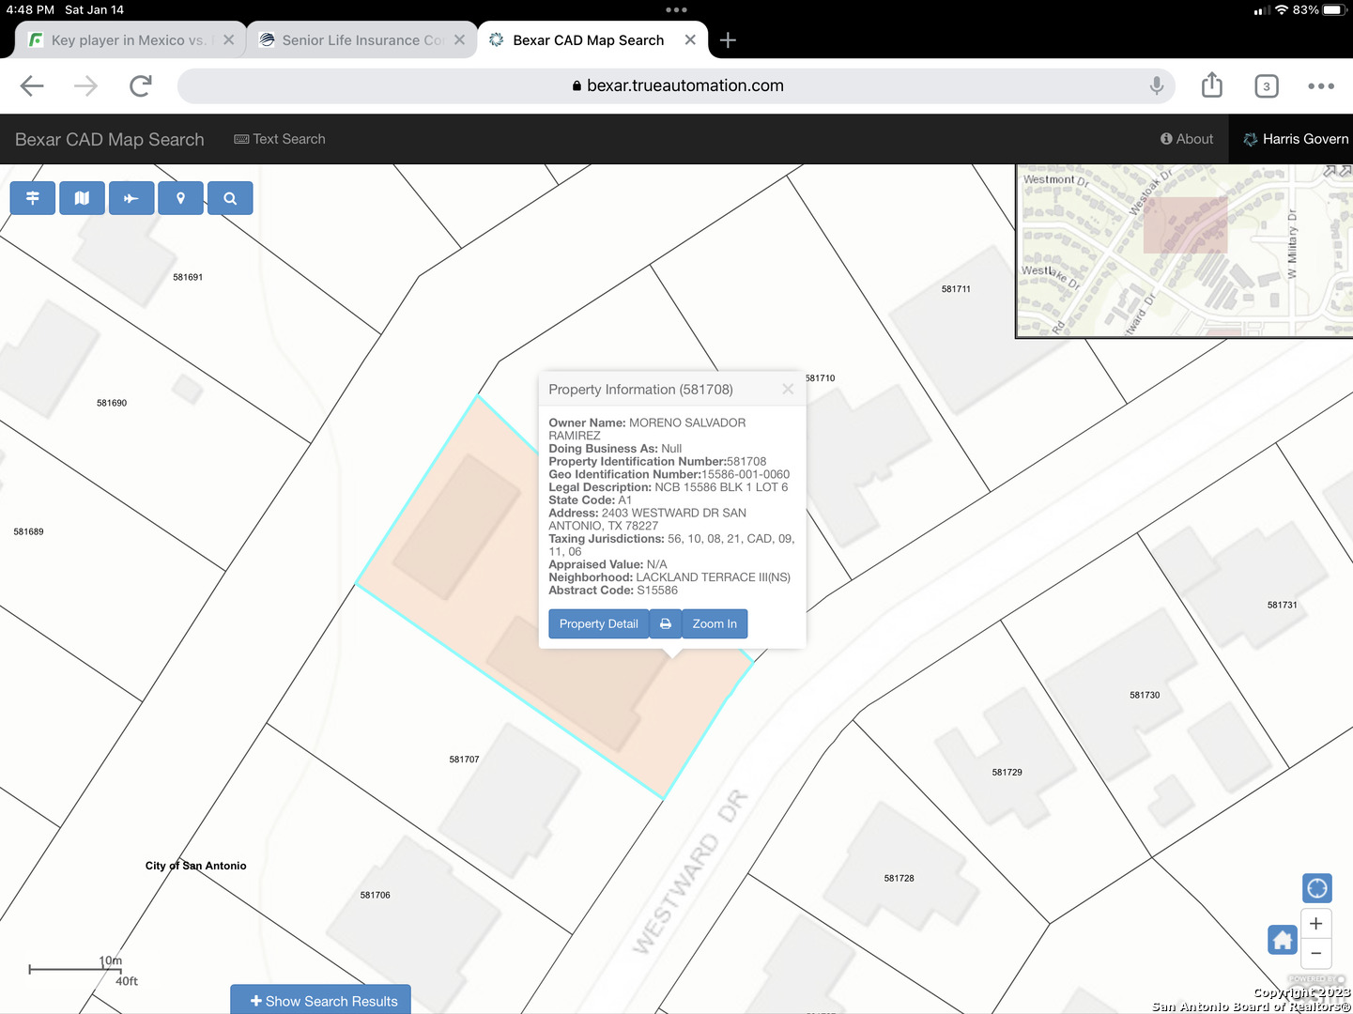Click the Property Detail button
Viewport: 1353px width, 1014px height.
pos(598,624)
